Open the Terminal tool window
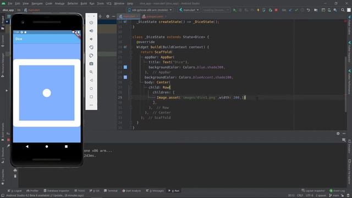 click(x=111, y=191)
